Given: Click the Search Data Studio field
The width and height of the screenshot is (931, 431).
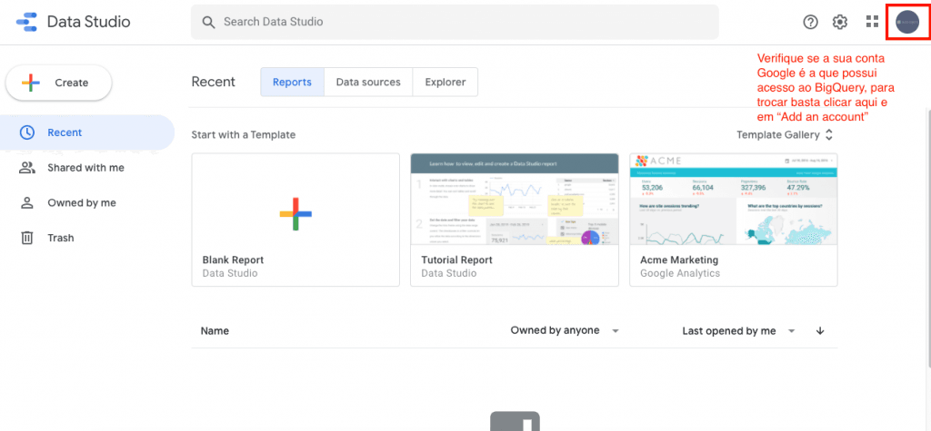Looking at the screenshot, I should pos(455,22).
